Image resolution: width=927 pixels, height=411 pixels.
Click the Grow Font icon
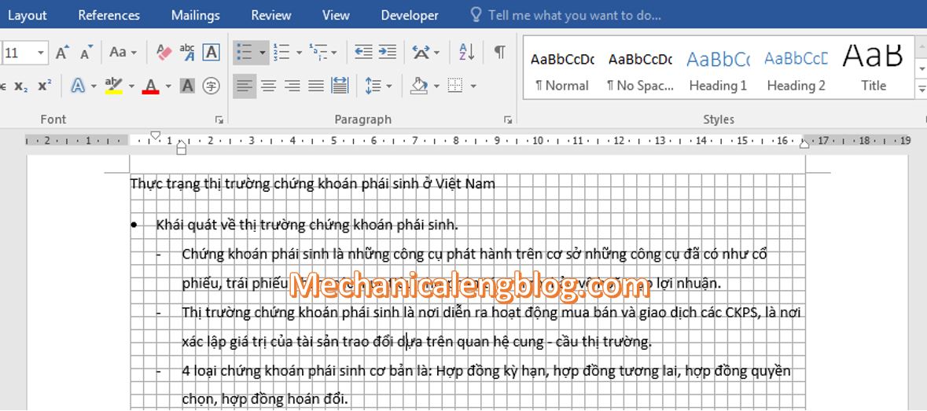[62, 53]
